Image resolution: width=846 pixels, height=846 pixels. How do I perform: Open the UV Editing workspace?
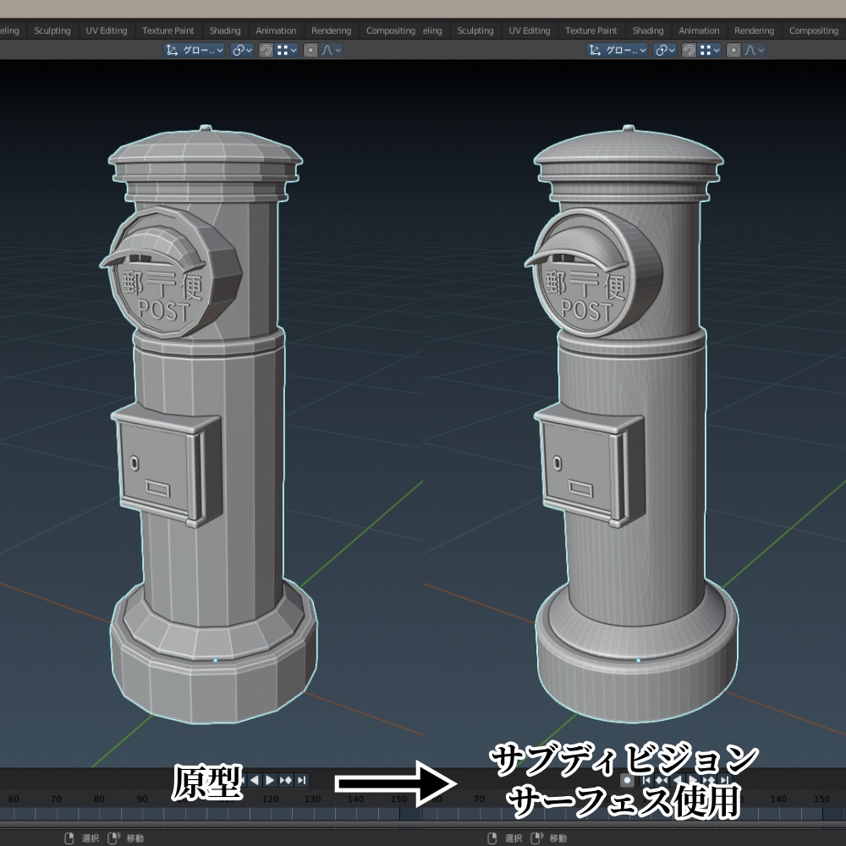[x=105, y=30]
